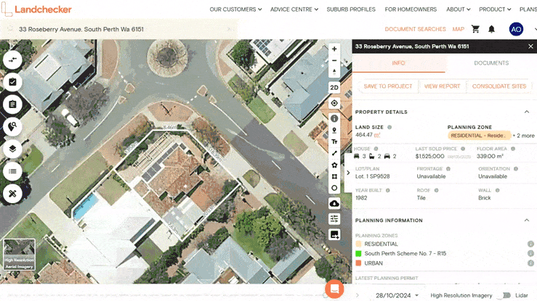This screenshot has height=301, width=537.
Task: Click the LAST SOLD PRICE help icon
Action: (463, 149)
